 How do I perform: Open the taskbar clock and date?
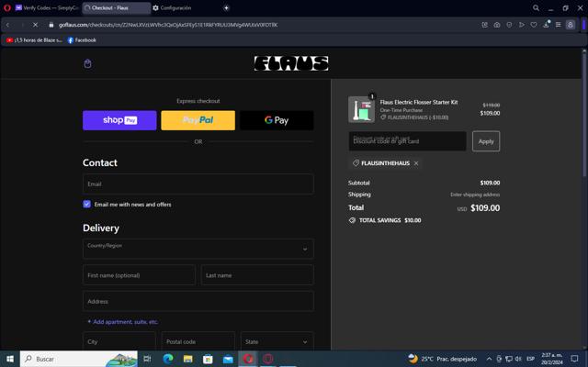tap(551, 359)
